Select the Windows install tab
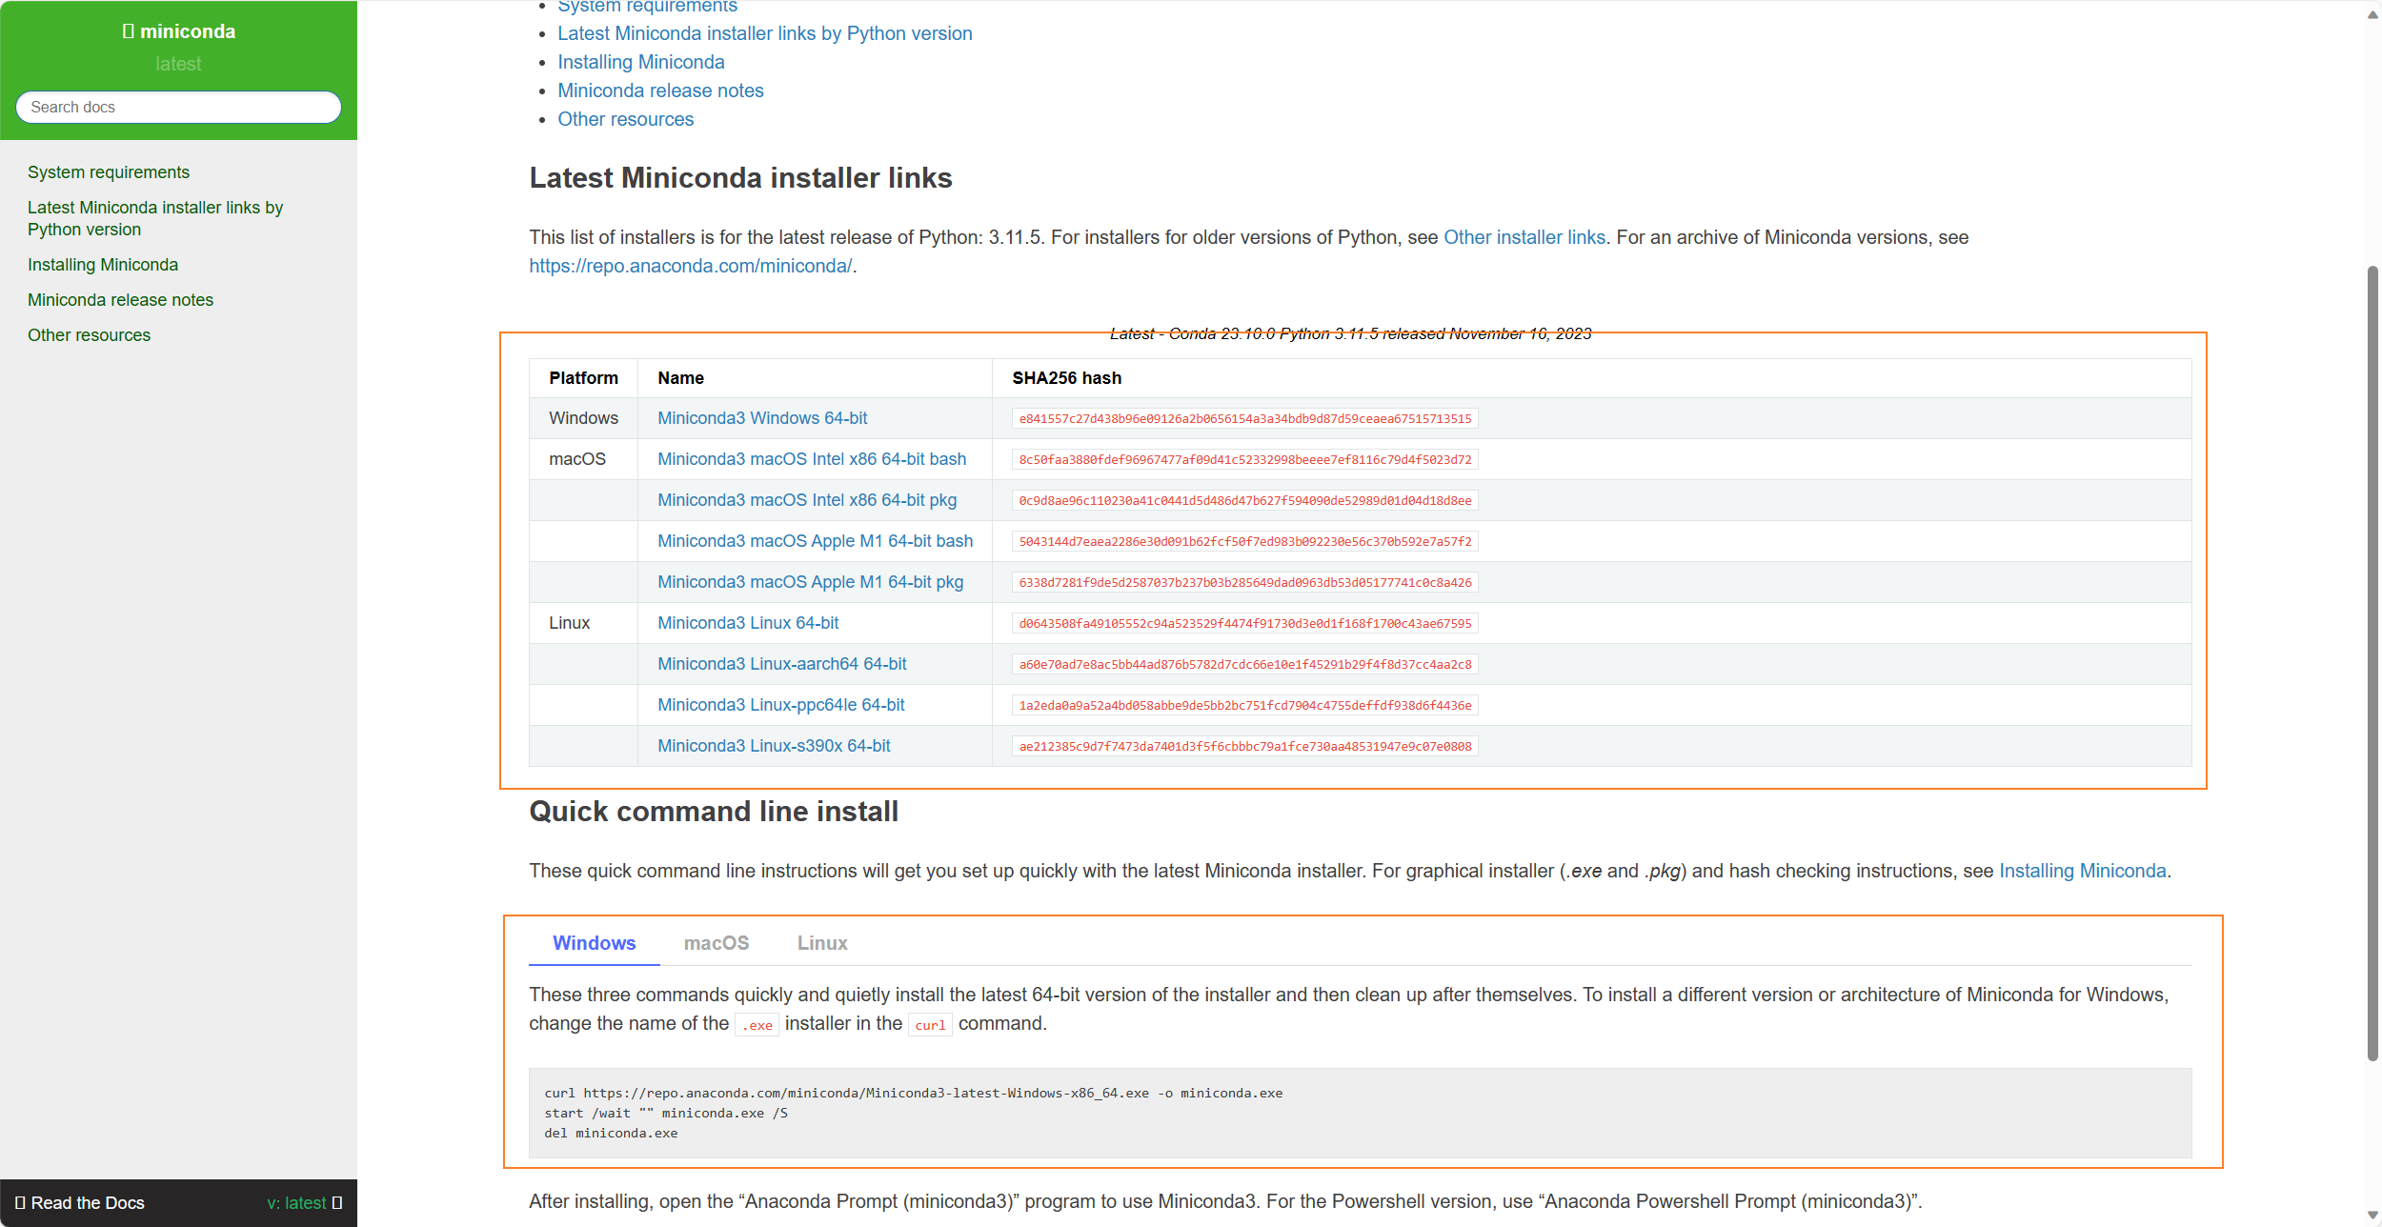This screenshot has width=2382, height=1227. click(594, 943)
